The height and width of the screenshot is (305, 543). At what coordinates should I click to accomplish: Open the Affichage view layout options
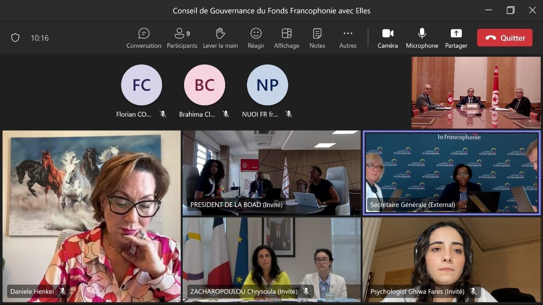286,38
